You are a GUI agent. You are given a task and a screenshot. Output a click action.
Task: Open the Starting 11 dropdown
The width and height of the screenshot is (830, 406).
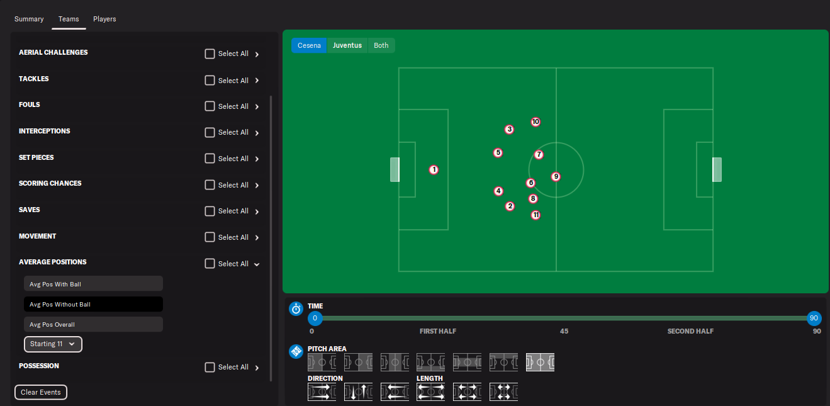[53, 344]
